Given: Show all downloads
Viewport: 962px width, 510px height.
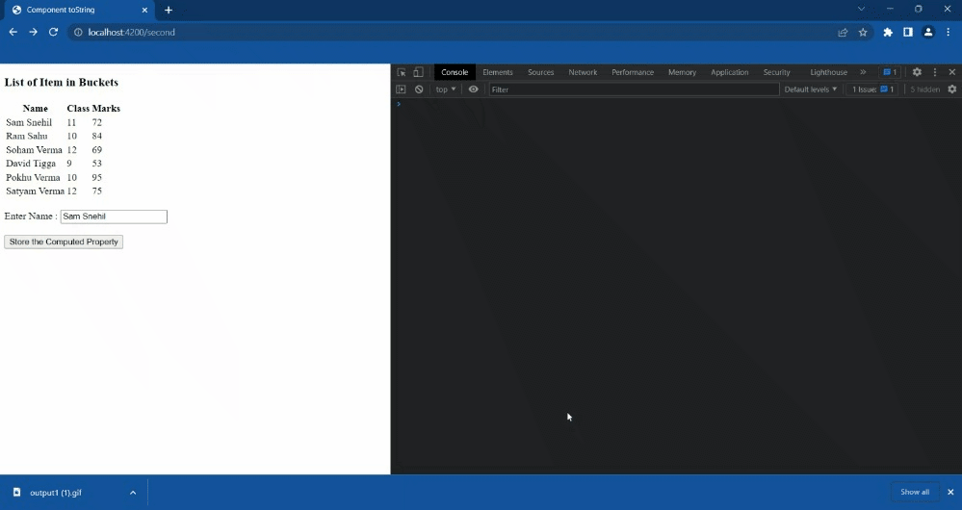Looking at the screenshot, I should coord(915,493).
